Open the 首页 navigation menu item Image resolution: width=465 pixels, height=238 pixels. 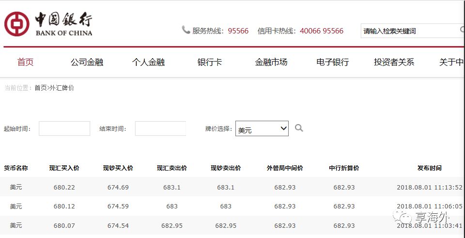point(26,63)
